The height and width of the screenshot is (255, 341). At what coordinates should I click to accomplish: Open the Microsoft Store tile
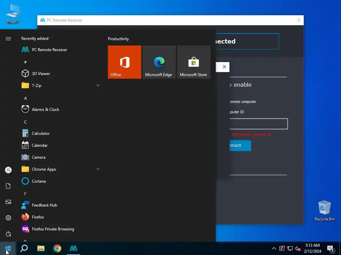click(x=194, y=62)
